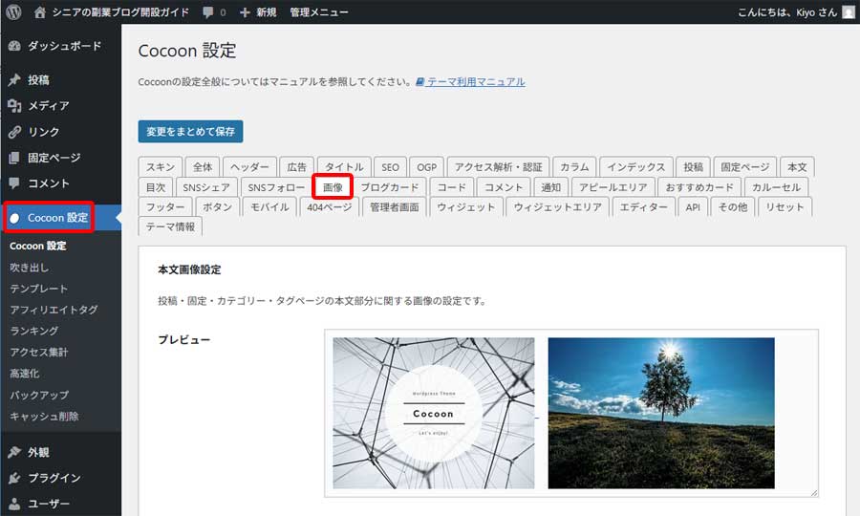
Task: Click the Cocoon logo preview image
Action: coord(433,413)
